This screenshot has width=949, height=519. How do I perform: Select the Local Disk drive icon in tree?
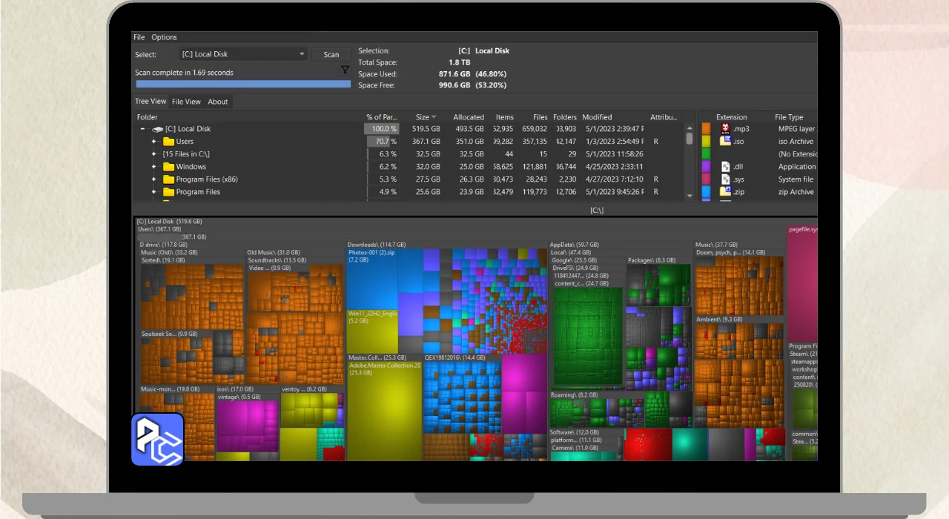coord(157,129)
